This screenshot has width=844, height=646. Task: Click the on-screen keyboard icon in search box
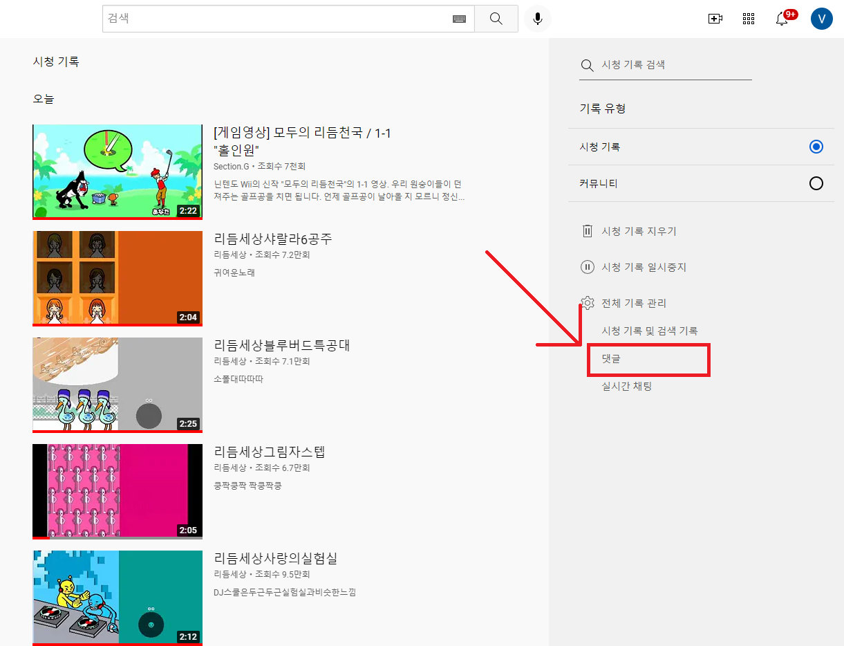(x=460, y=19)
